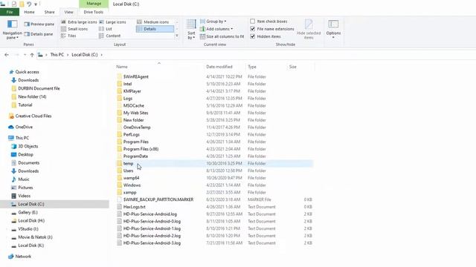Screen dimensions: 476x267
Task: Select the MSOCache folder
Action: click(x=134, y=105)
